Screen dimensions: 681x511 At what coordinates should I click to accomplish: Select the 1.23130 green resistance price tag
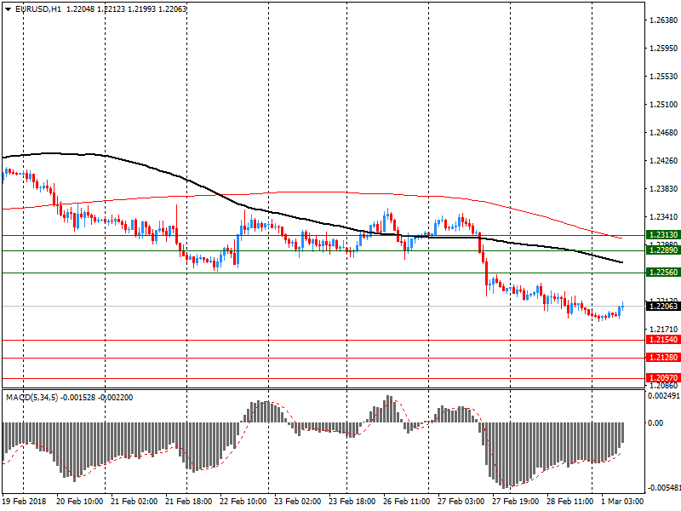[x=663, y=235]
